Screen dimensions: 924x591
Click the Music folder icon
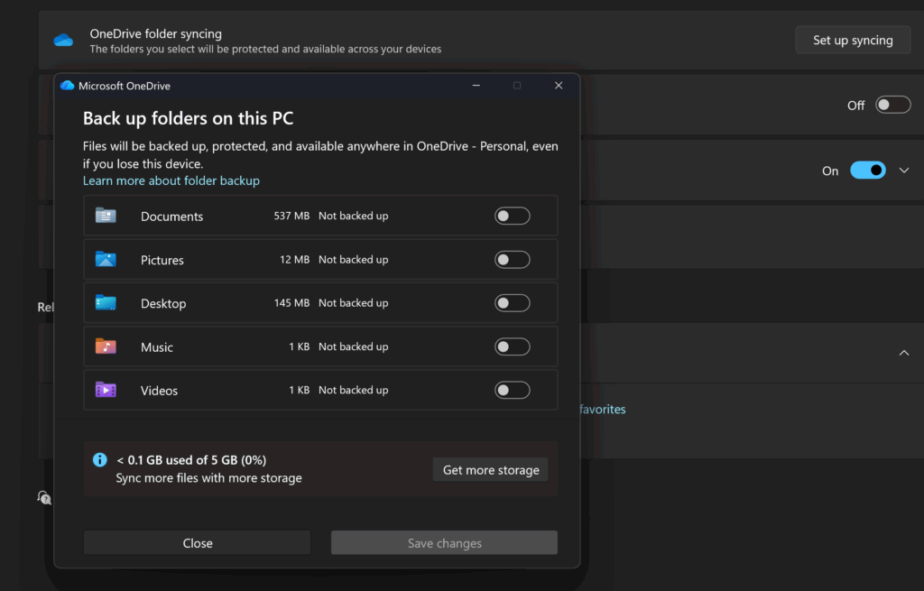(x=106, y=346)
